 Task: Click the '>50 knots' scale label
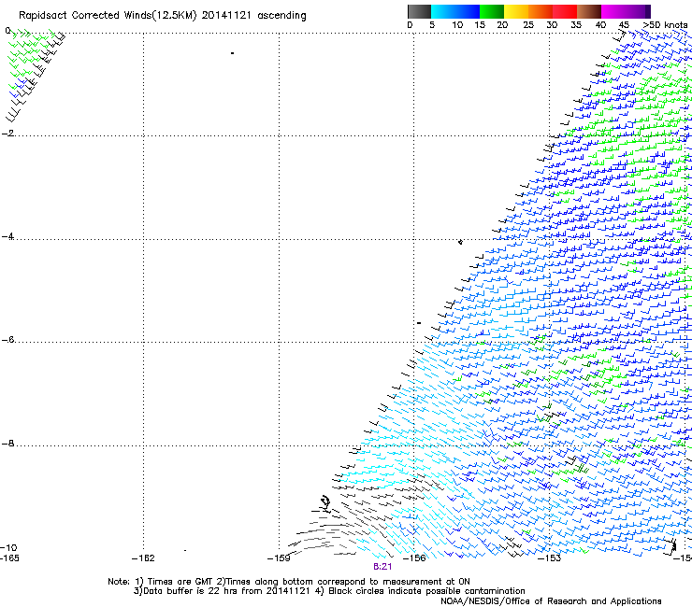665,25
